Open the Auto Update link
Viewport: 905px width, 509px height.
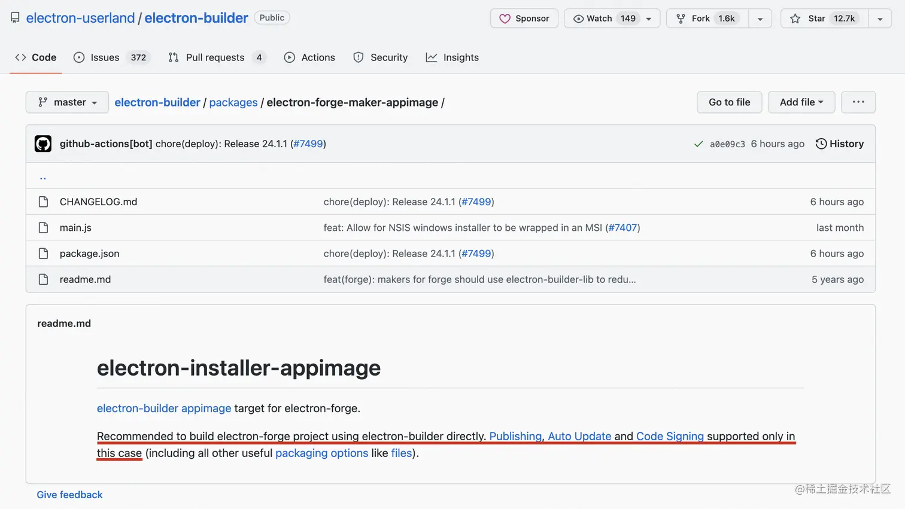(579, 436)
